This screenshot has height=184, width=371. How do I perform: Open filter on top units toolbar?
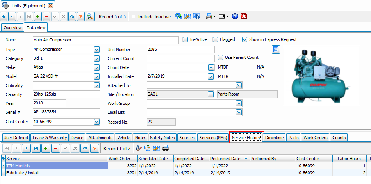81,17
